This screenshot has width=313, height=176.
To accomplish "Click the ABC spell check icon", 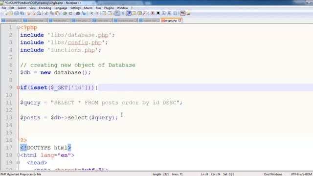I will (182, 13).
